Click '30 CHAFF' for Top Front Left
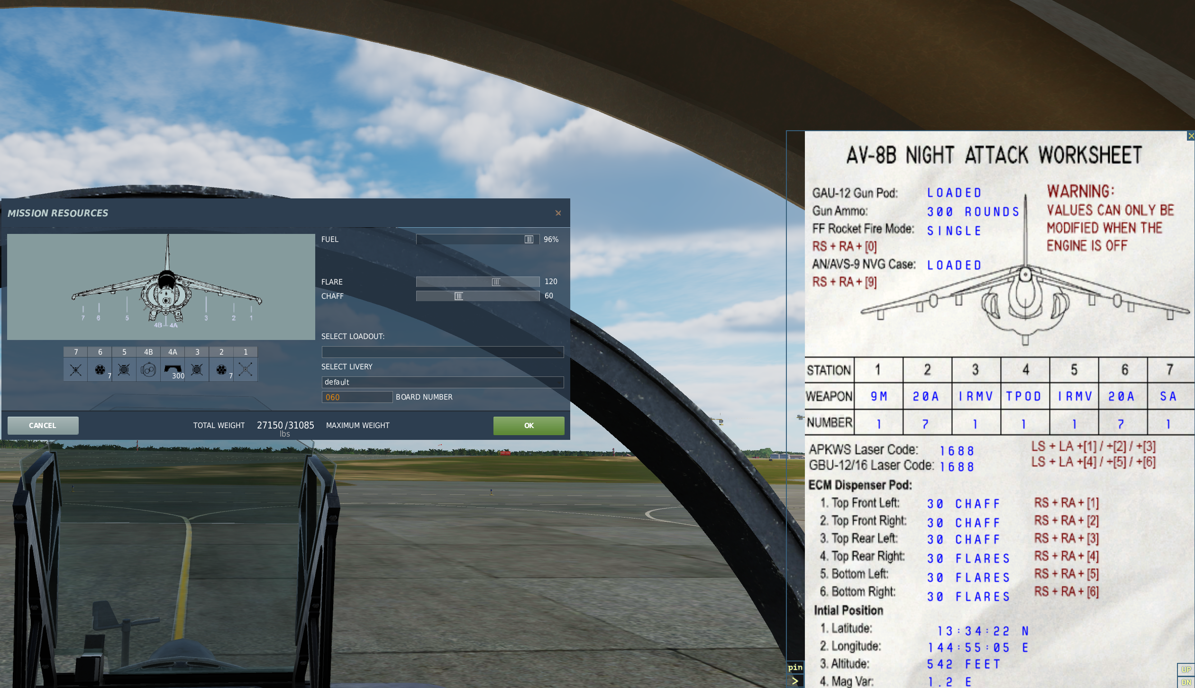The height and width of the screenshot is (688, 1195). tap(964, 504)
